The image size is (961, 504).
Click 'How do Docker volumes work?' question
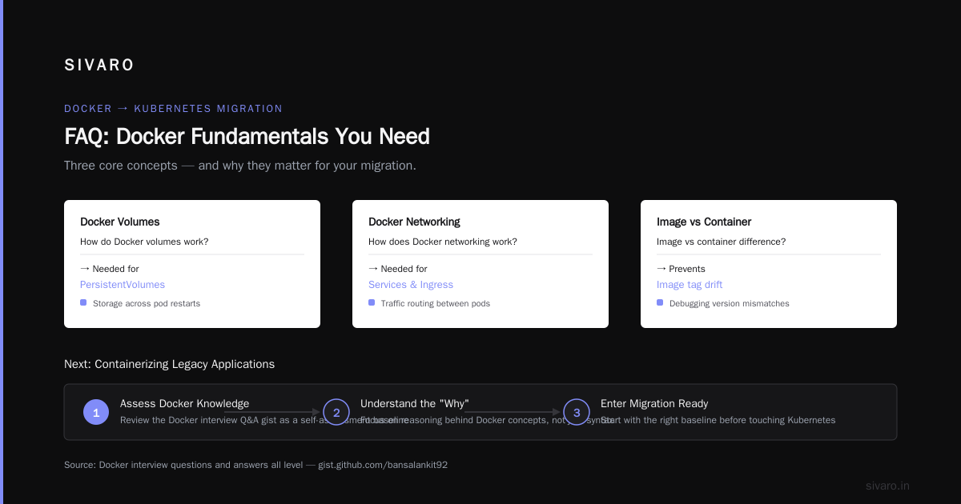pyautogui.click(x=144, y=242)
